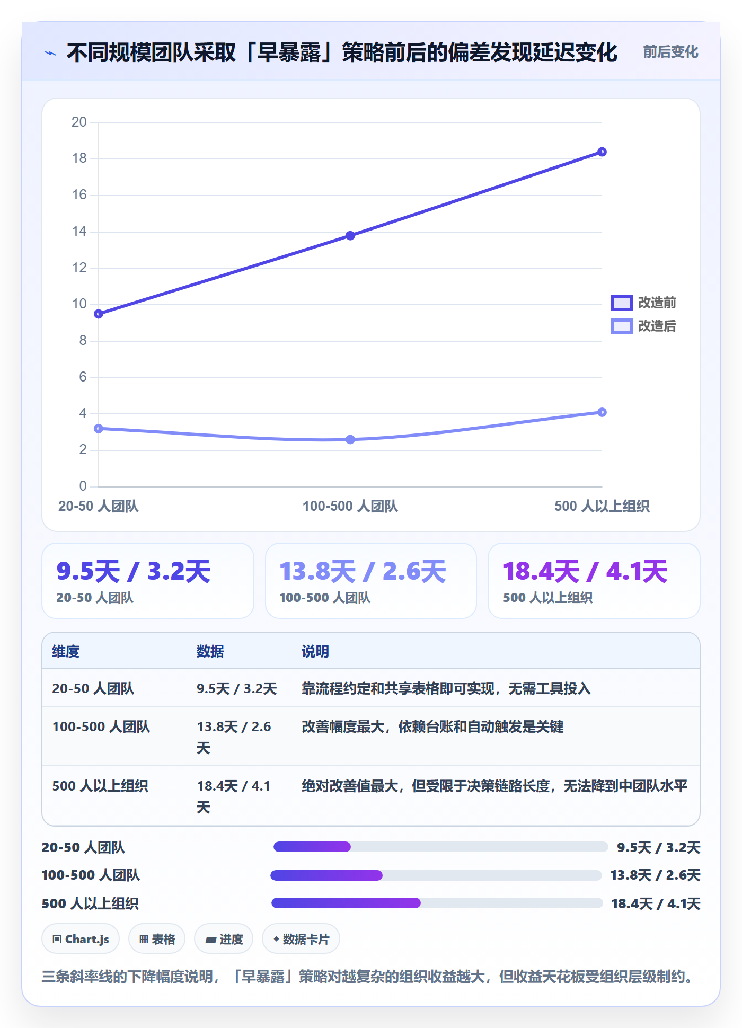This screenshot has width=742, height=1028.
Task: Select the 13.8天 / 2.6天 data card
Action: coord(371,581)
